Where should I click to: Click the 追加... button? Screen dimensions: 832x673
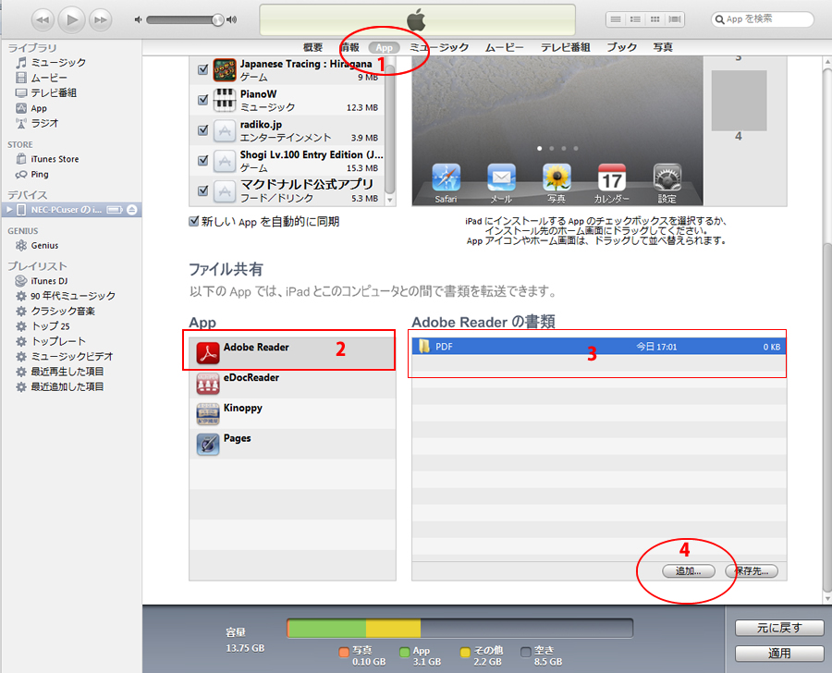click(x=688, y=571)
